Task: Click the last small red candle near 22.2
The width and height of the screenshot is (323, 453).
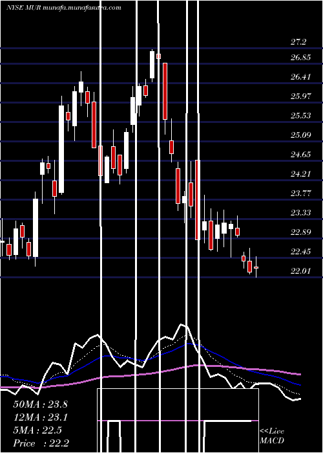Action: [256, 267]
